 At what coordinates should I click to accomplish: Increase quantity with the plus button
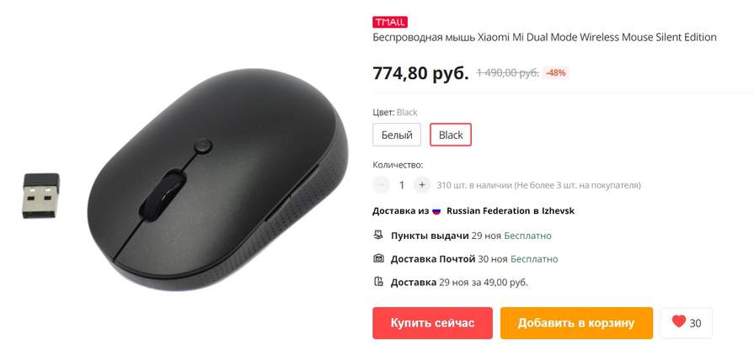point(422,184)
